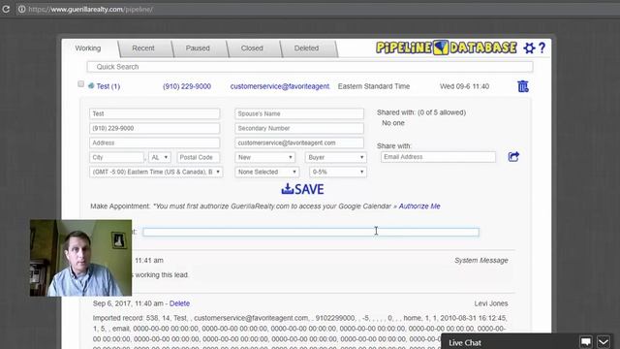Image resolution: width=620 pixels, height=349 pixels.
Task: Click the 'No one' shared-with text
Action: (x=393, y=123)
